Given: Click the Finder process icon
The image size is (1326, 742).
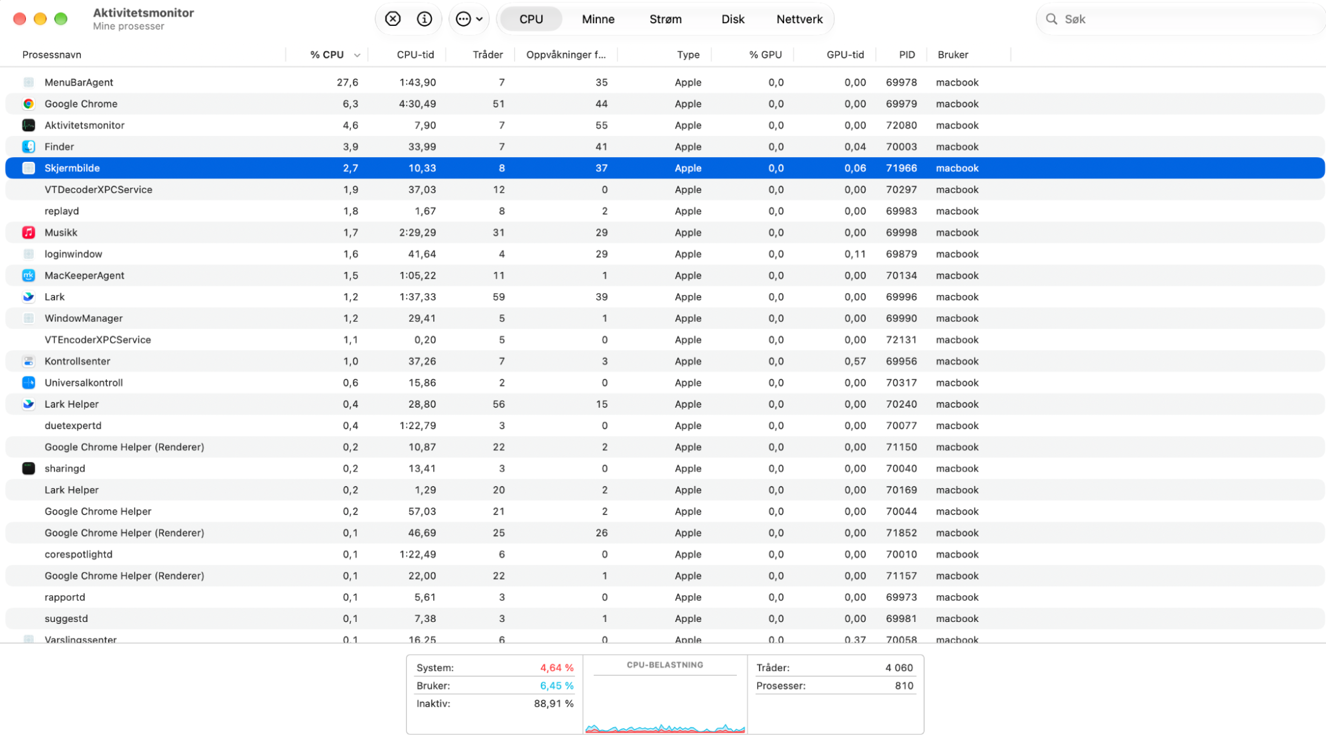Looking at the screenshot, I should pyautogui.click(x=29, y=147).
